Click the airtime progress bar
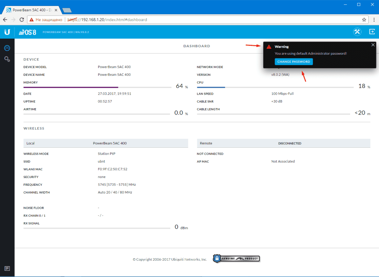This screenshot has width=379, height=277. point(97,114)
